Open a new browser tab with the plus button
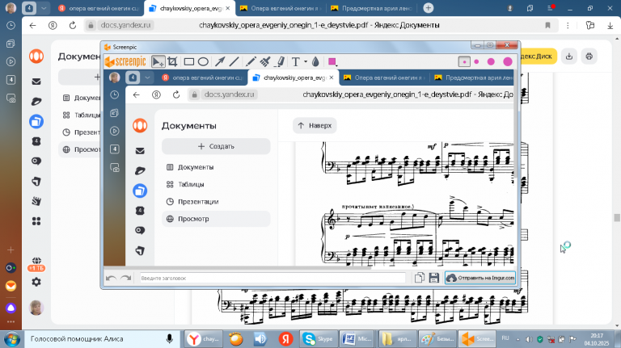This screenshot has width=621, height=348. (x=428, y=8)
